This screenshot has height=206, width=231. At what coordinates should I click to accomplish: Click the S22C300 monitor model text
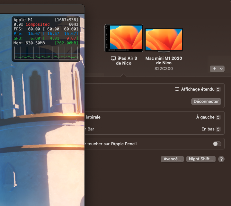164,69
